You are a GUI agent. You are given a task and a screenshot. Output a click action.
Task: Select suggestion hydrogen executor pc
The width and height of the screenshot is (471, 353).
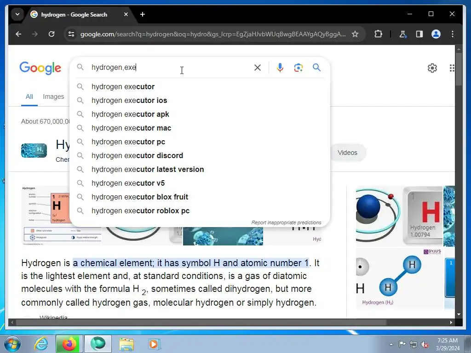(x=200, y=142)
